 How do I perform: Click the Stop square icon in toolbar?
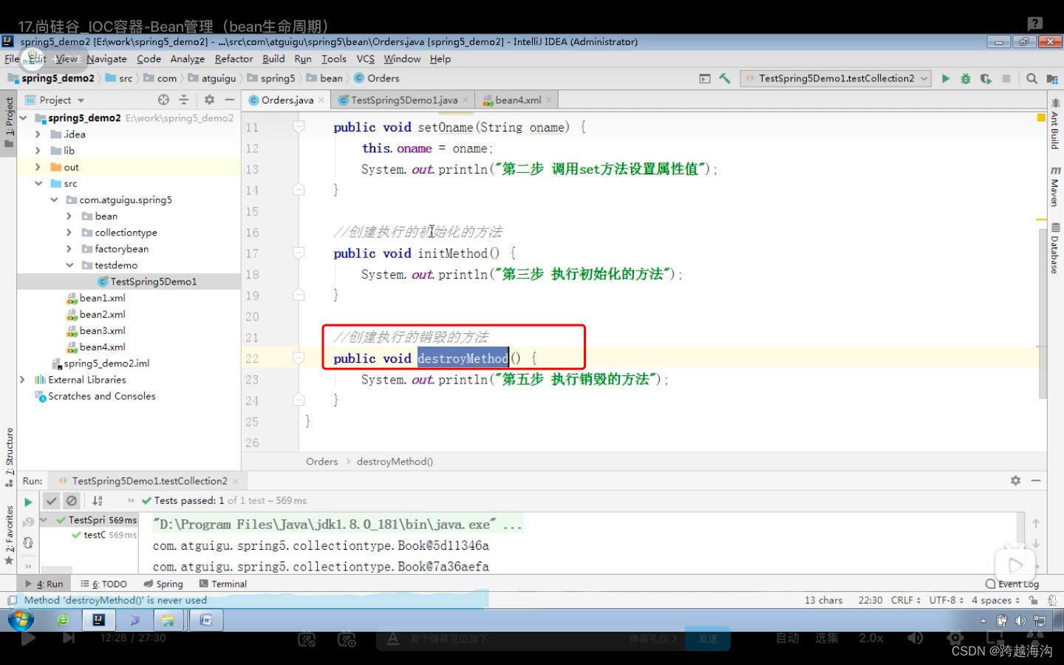pos(1006,78)
